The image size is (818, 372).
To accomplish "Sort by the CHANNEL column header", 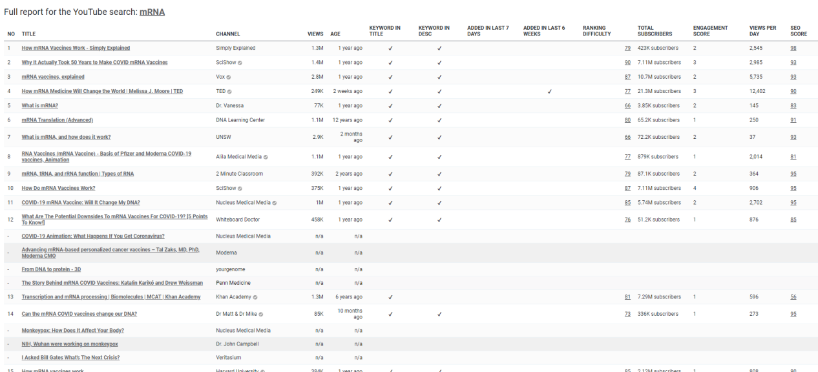I will tap(227, 34).
